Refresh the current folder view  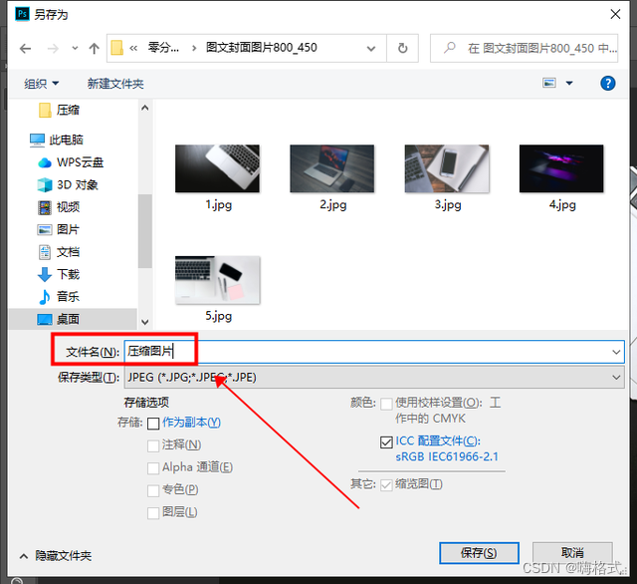[402, 49]
